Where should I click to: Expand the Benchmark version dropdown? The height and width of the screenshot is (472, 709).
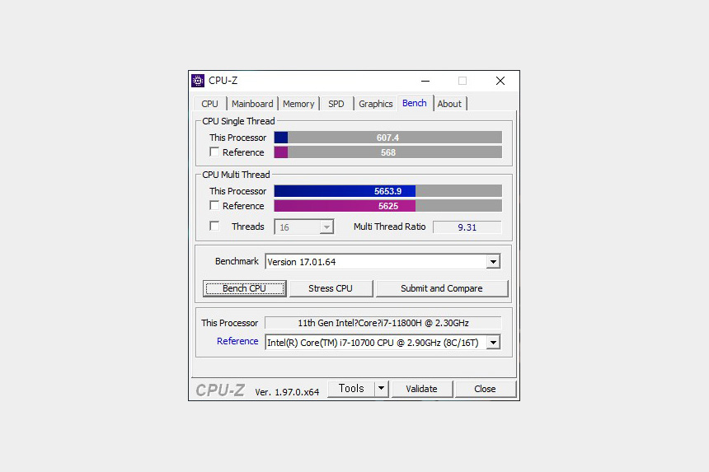(x=493, y=261)
